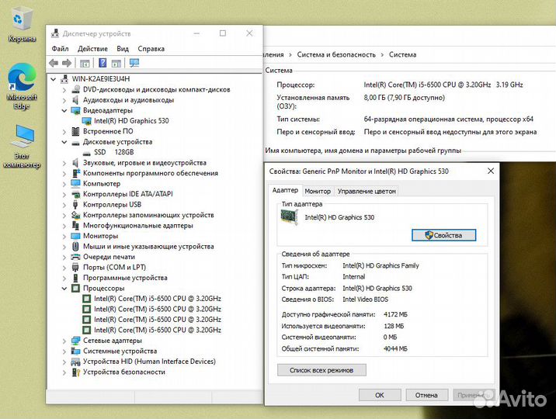Select the last i5-6500 CPU entry
556x419 pixels.
[x=158, y=330]
